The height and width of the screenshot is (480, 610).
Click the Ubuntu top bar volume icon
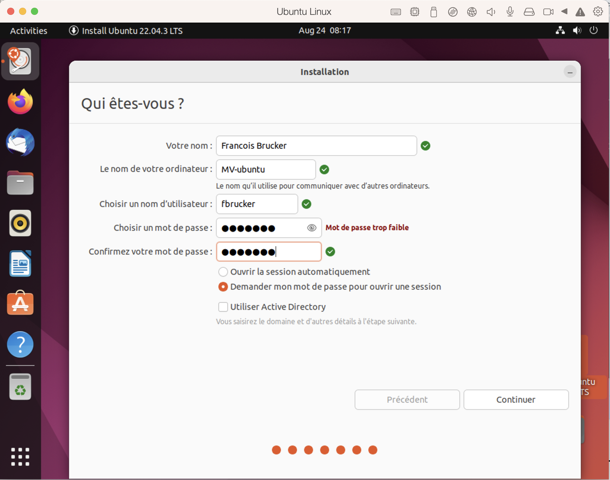(x=577, y=30)
